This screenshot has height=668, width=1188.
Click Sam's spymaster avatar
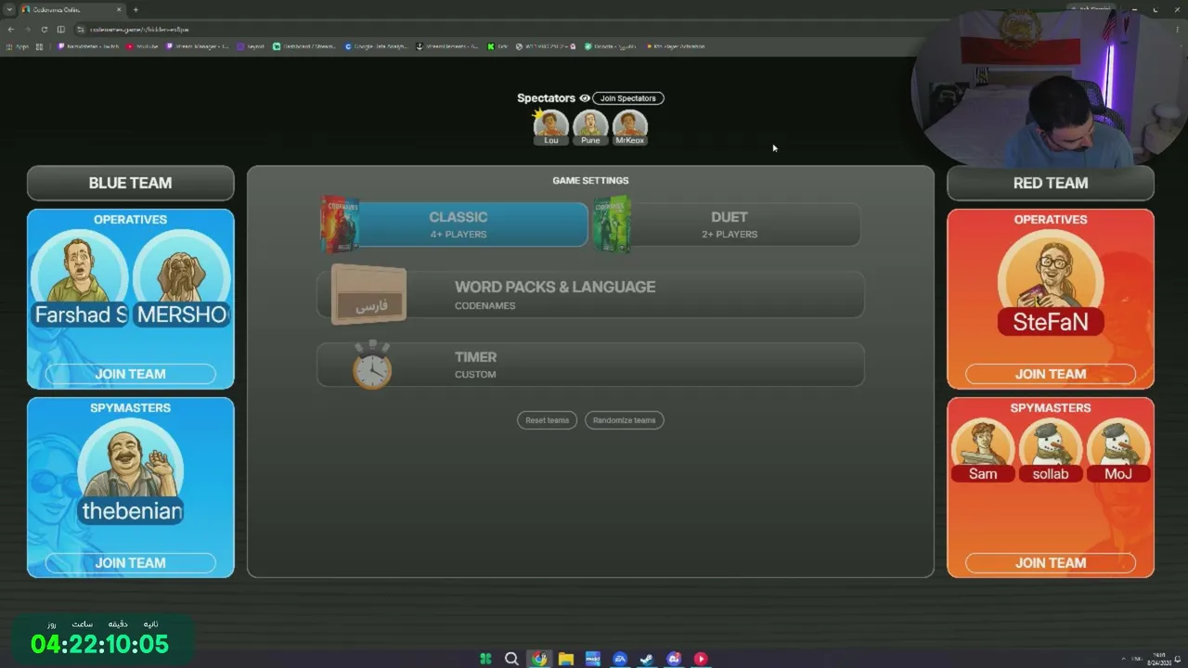pos(983,450)
